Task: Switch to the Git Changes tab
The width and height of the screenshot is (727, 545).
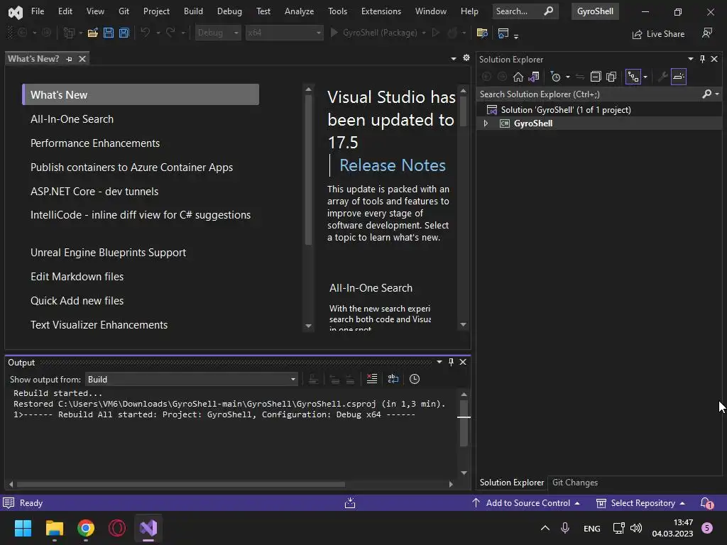Action: pyautogui.click(x=575, y=483)
